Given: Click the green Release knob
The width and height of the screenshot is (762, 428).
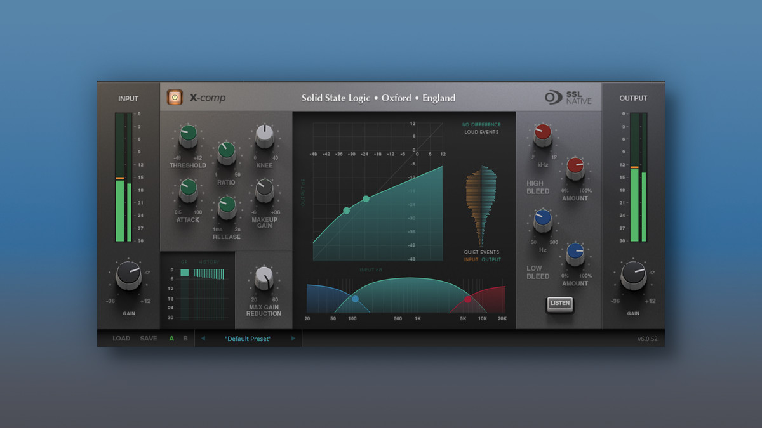Looking at the screenshot, I should coord(227,205).
